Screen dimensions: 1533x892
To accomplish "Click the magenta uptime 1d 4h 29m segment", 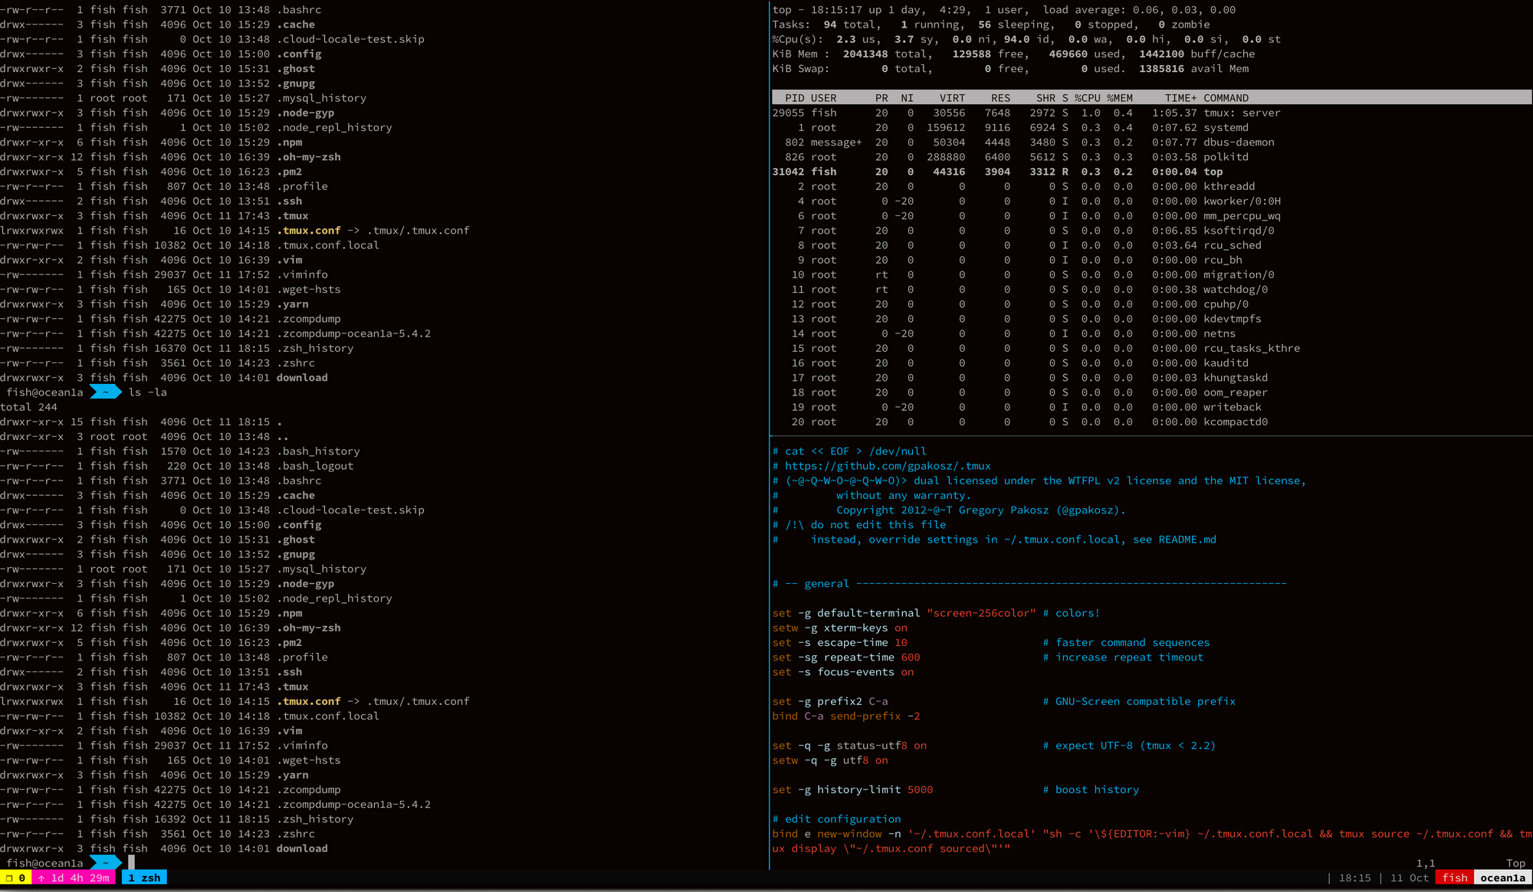I will click(74, 877).
